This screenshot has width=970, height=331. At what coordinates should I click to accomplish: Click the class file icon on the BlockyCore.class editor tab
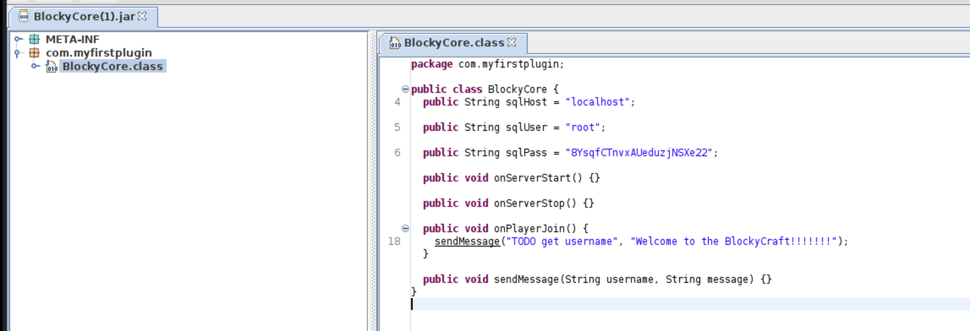(x=395, y=43)
